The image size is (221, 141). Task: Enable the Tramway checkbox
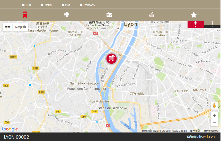point(81,5)
